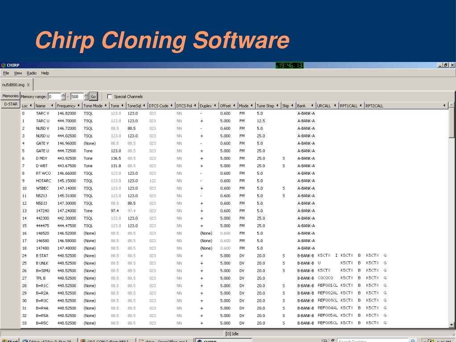Screen dimensions: 456x342
Task: Click the 'CQCQCQ' URCALL cell
Action: pyautogui.click(x=325, y=278)
